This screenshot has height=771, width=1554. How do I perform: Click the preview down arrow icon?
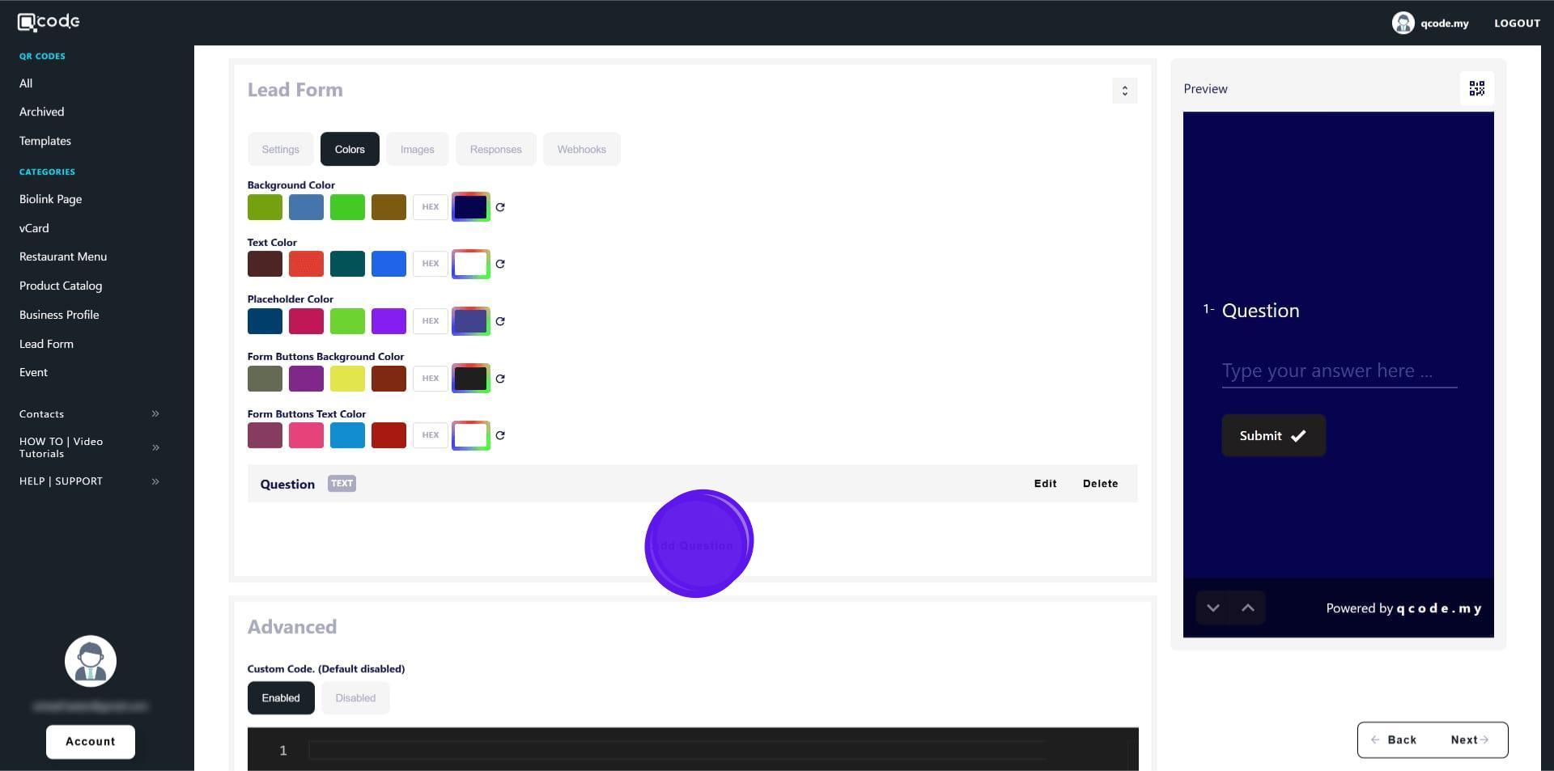[1212, 608]
